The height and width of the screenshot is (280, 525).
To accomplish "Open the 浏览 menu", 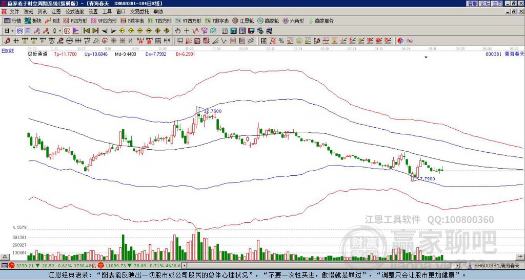I will coord(29,12).
